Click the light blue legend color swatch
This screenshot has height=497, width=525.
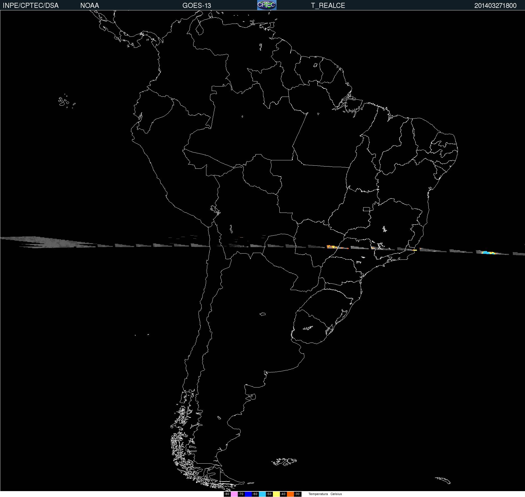262,494
